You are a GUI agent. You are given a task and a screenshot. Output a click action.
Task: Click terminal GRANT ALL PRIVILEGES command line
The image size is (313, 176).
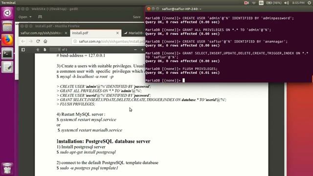pyautogui.click(x=208, y=30)
